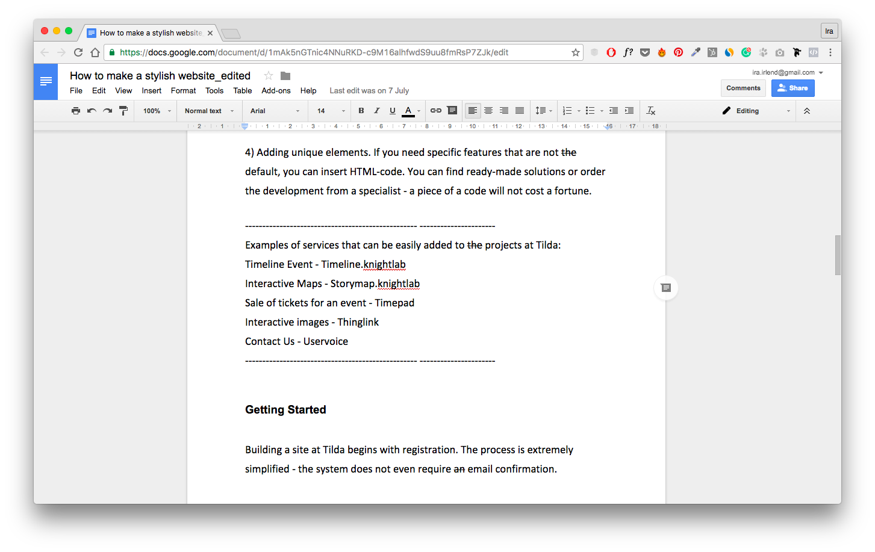Toggle italic formatting

tap(377, 111)
